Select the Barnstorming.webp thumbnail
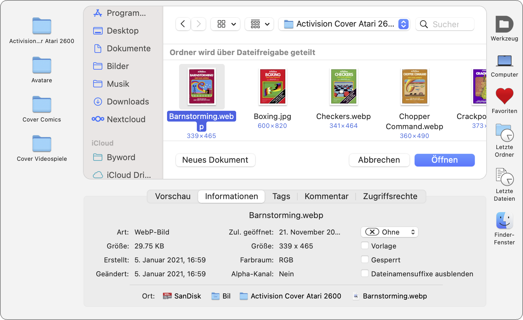The height and width of the screenshot is (320, 523). (202, 86)
